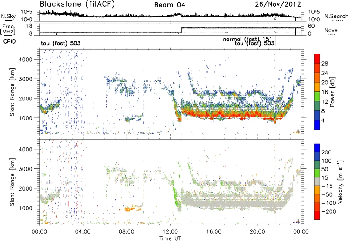Click the "60" tick on Nave axis
Image resolution: width=348 pixels, height=241 pixels.
311,26
